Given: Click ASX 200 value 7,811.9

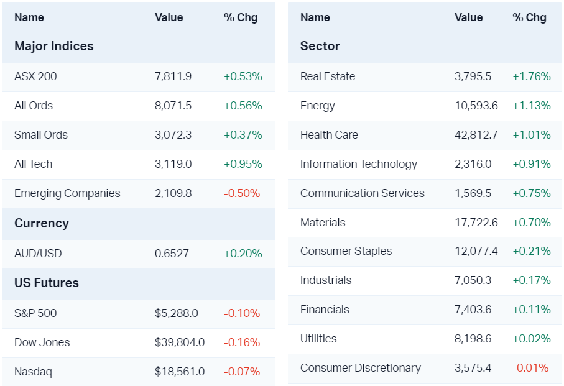Looking at the screenshot, I should [173, 76].
